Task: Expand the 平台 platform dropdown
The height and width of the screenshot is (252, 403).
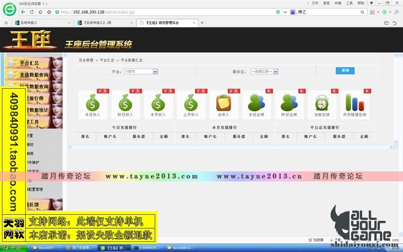Action: 141,72
